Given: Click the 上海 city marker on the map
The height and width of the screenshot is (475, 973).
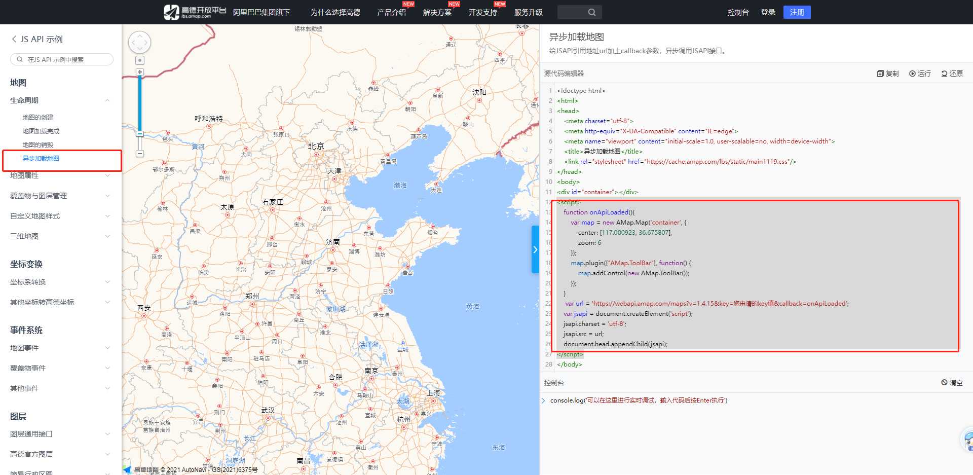Looking at the screenshot, I should (x=433, y=401).
